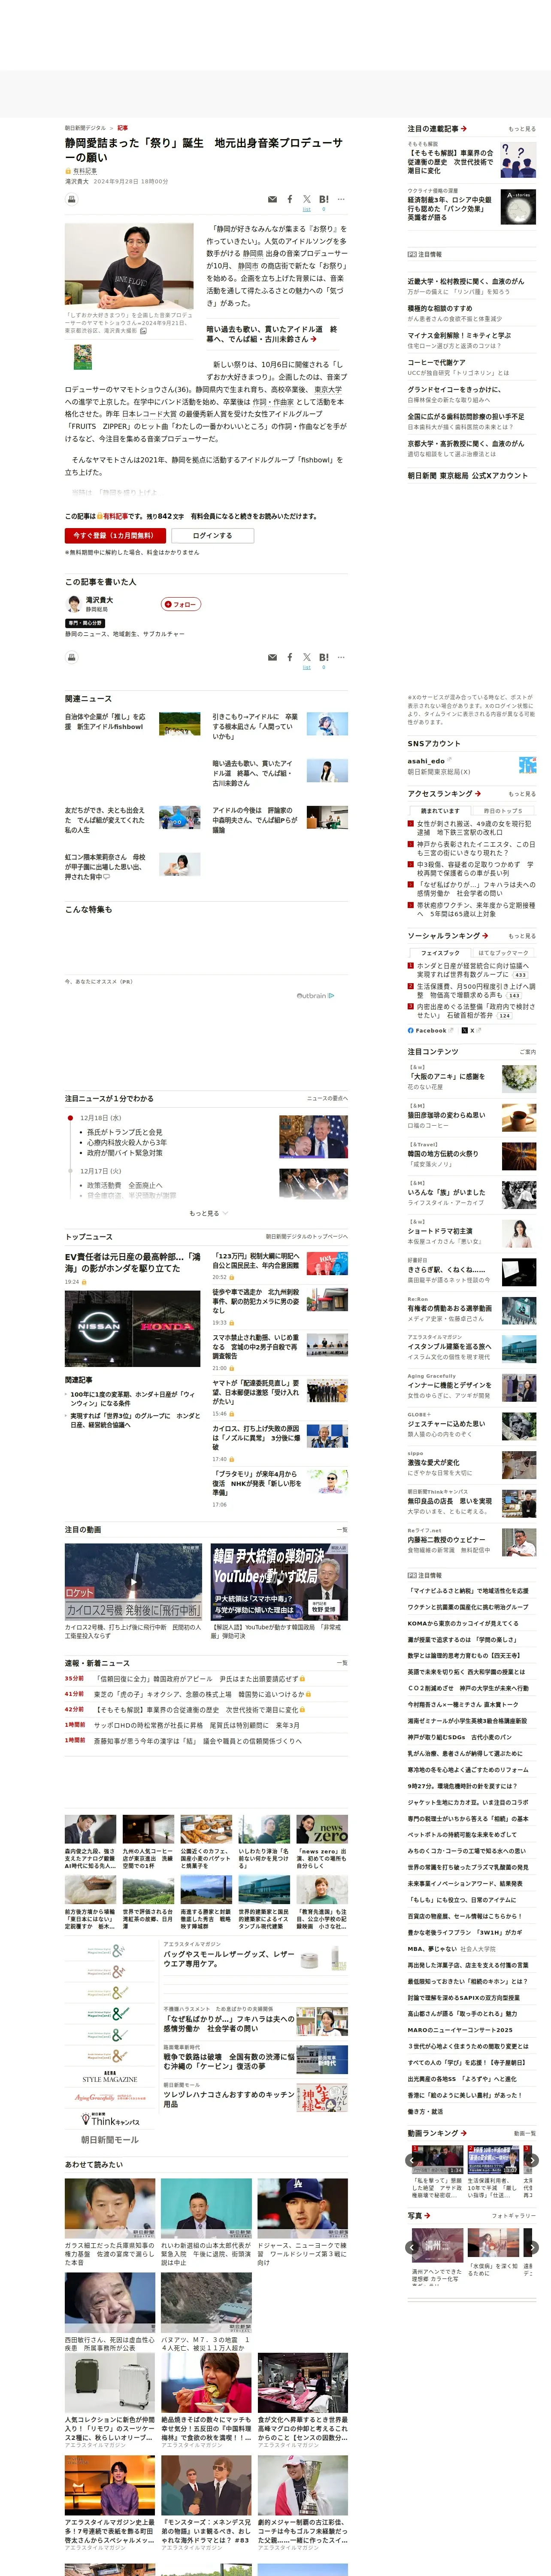Image resolution: width=551 pixels, height=2576 pixels.
Task: Open comment icon on 虹コン隈本茉莉奈さん story
Action: pos(107,877)
